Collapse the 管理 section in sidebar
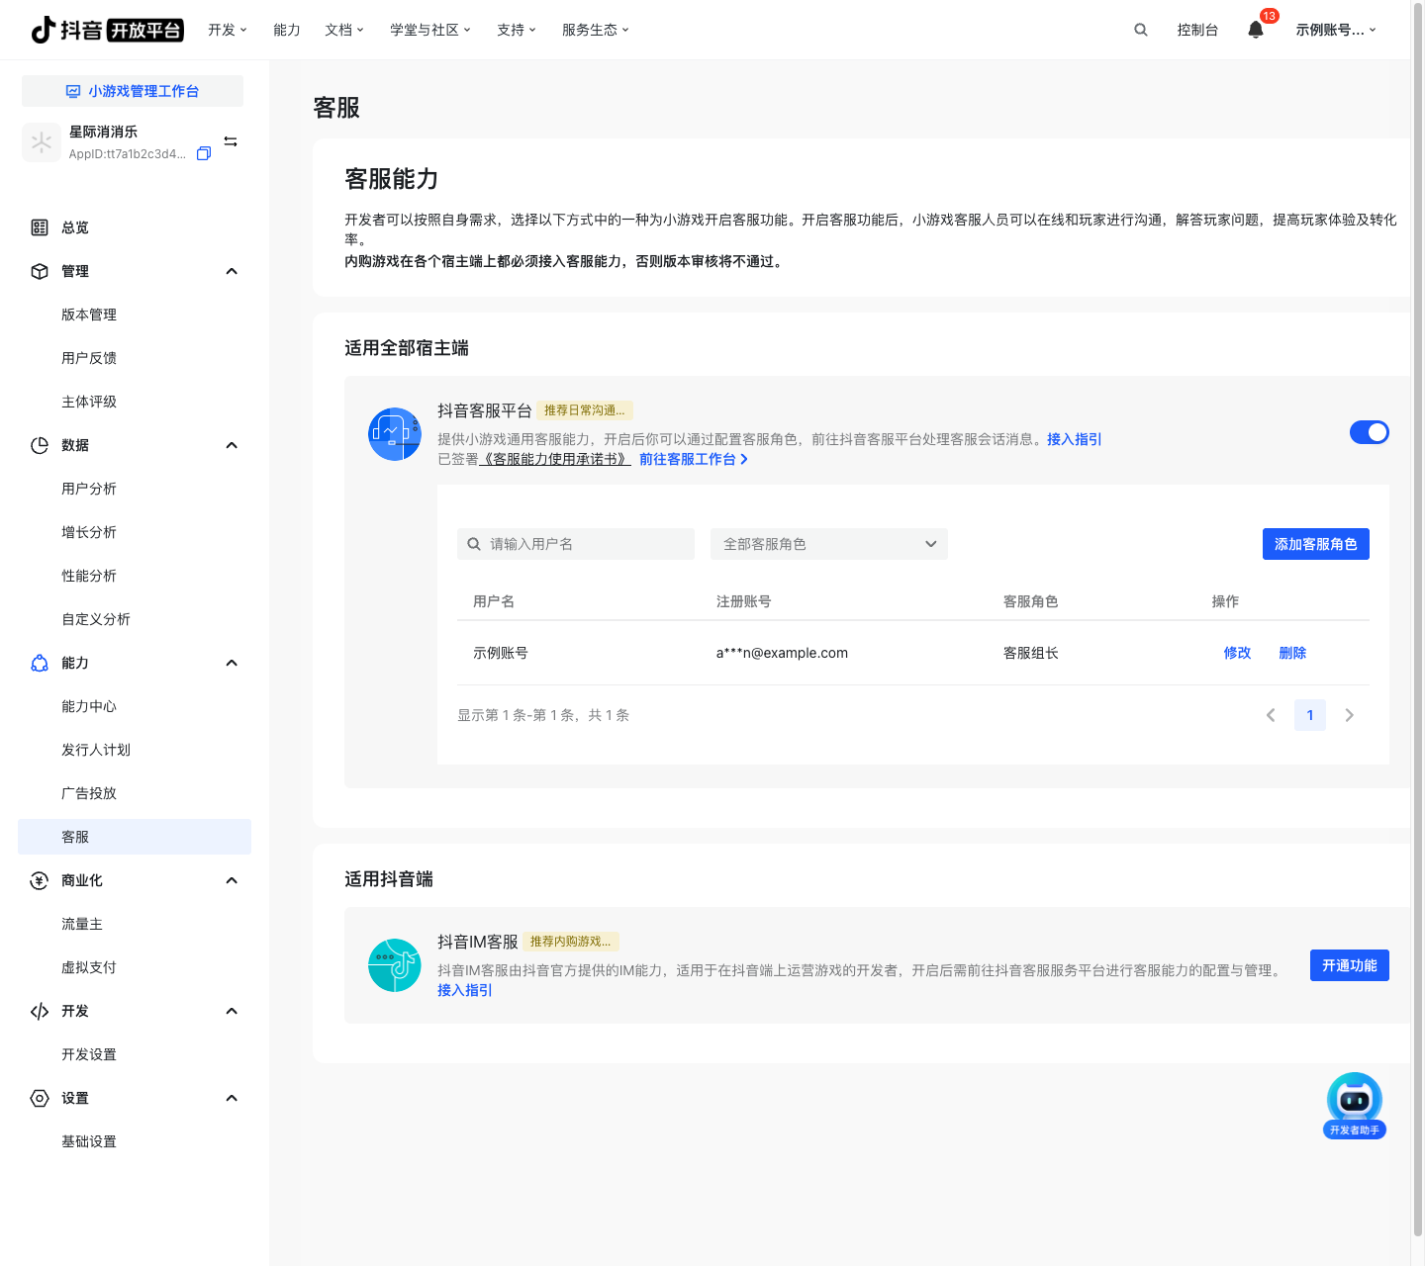The width and height of the screenshot is (1425, 1266). [x=232, y=271]
